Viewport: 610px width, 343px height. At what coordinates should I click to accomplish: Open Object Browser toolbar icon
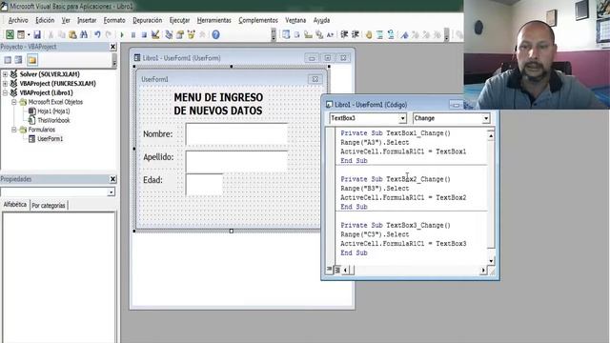pos(191,34)
